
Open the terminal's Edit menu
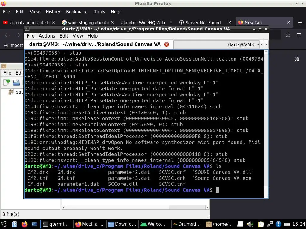(x=64, y=36)
